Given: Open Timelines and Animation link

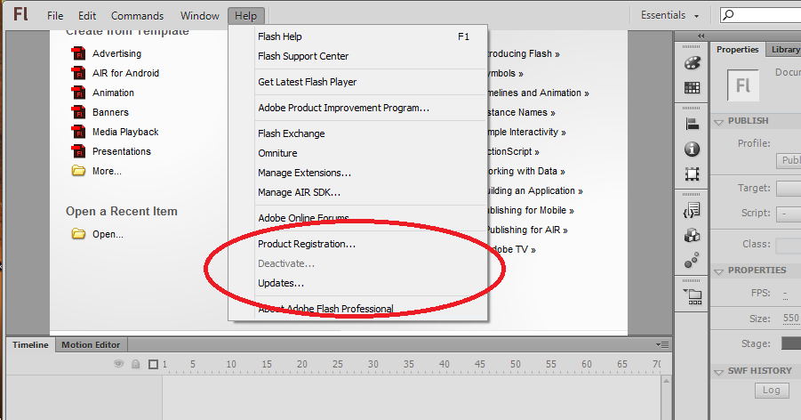Looking at the screenshot, I should tap(537, 93).
